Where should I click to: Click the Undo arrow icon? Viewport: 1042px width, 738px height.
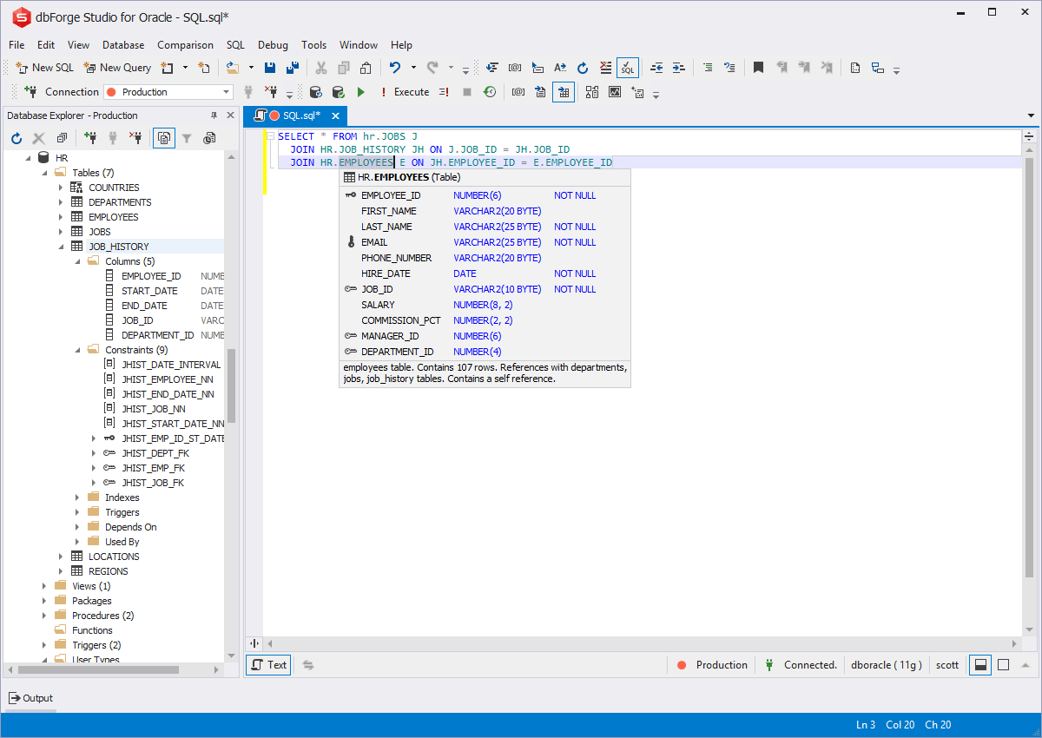395,68
